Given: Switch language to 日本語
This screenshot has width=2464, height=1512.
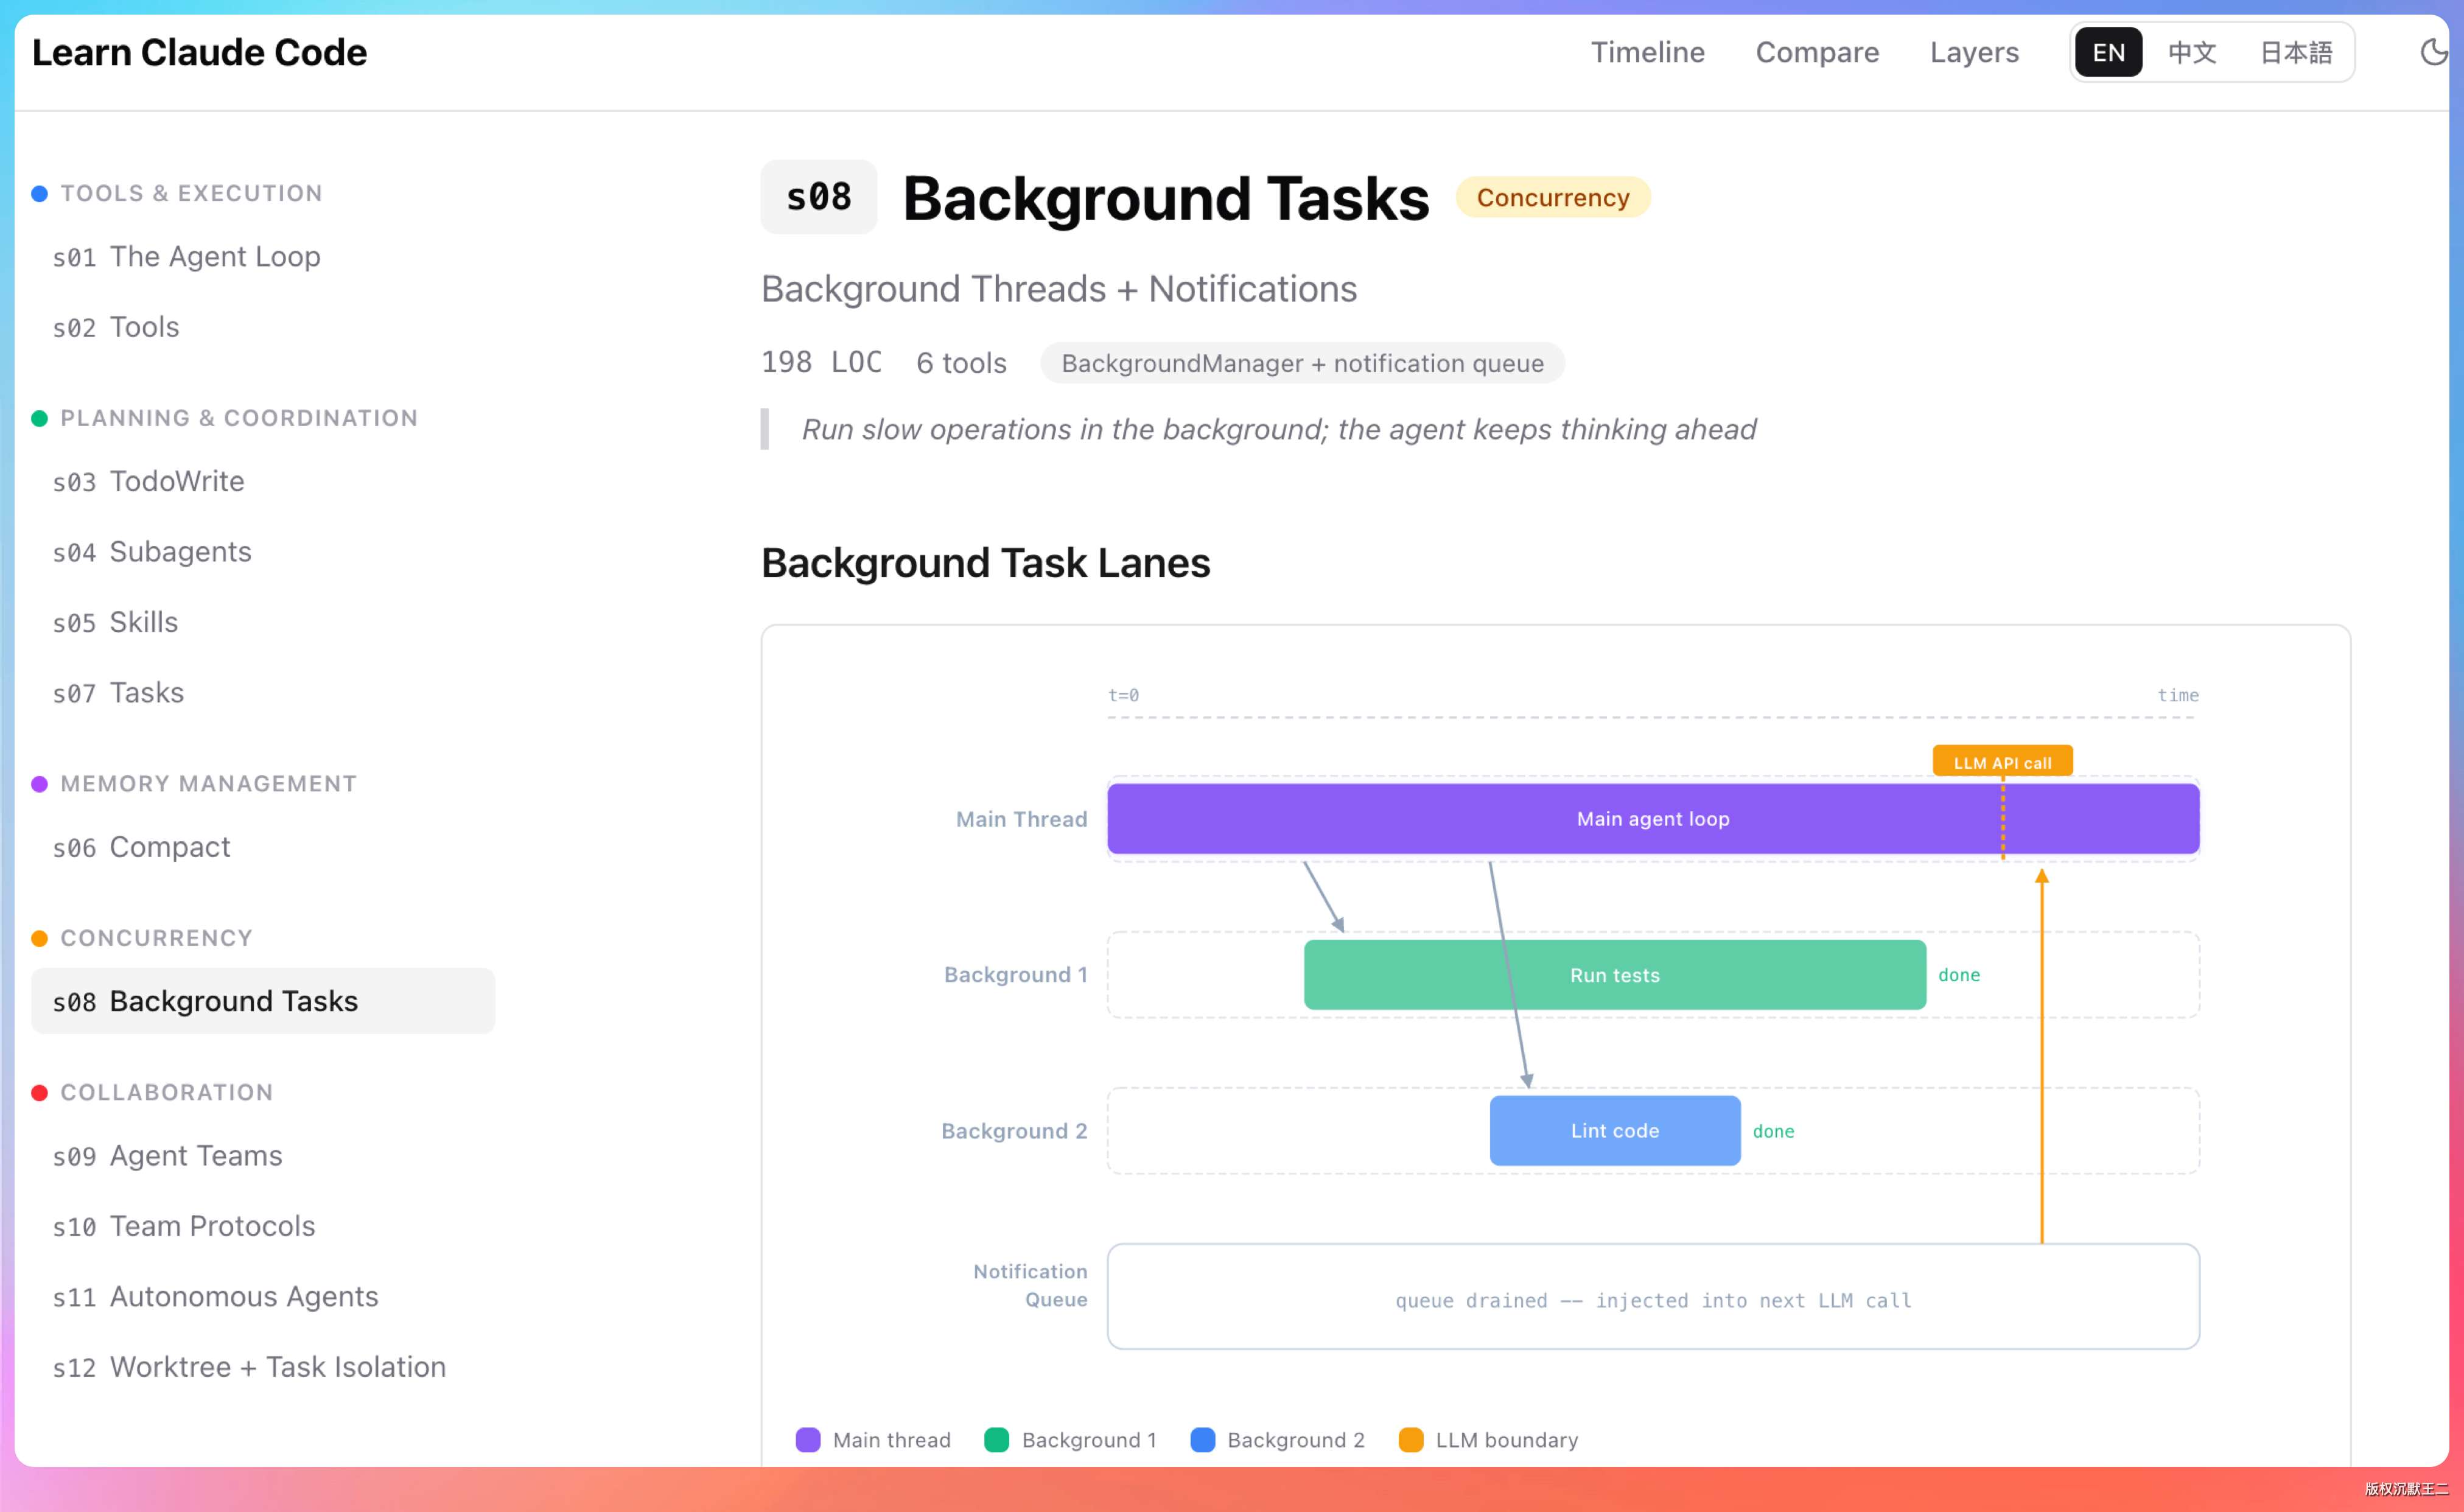Looking at the screenshot, I should pos(2296,52).
